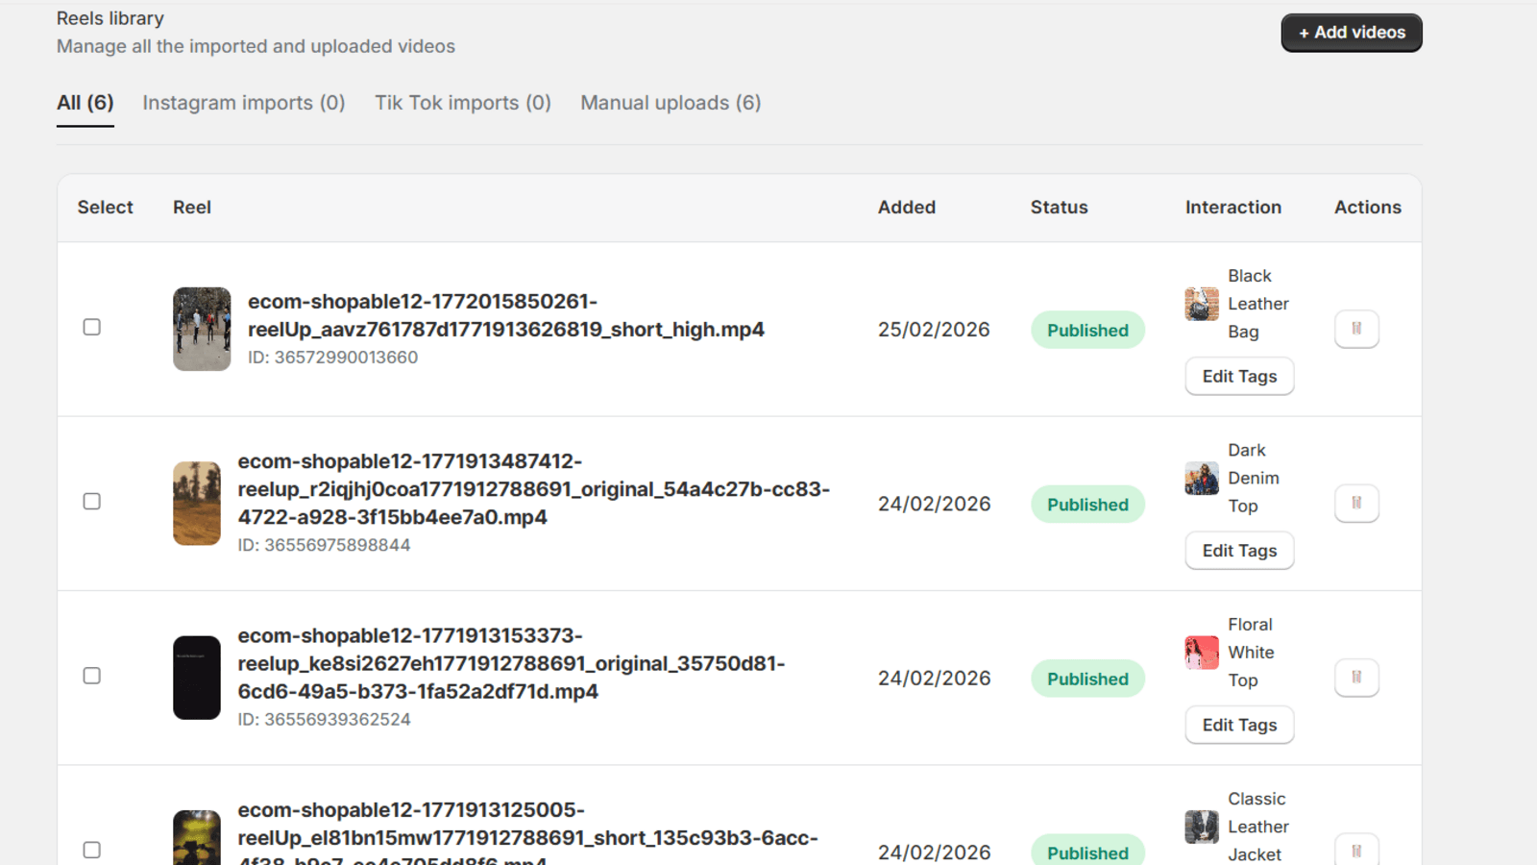Show the Manual uploads tab

click(x=671, y=103)
